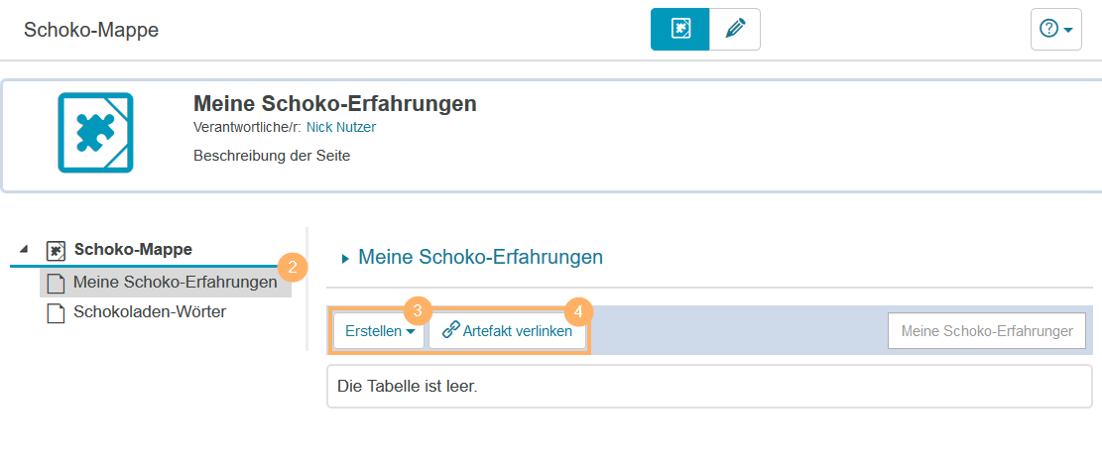Screen dimensions: 1102x470
Task: Click page icon beside Schokoladen-Wörter
Action: click(56, 313)
